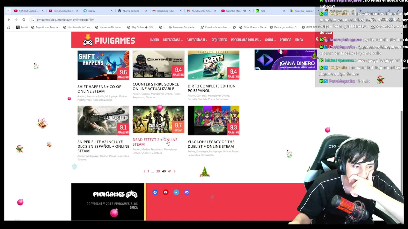Click the PiviGames header logo
This screenshot has height=229, width=408.
(109, 40)
